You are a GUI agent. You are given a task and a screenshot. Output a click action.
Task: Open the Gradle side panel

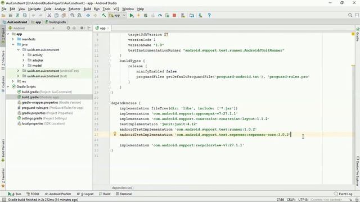pyautogui.click(x=358, y=35)
